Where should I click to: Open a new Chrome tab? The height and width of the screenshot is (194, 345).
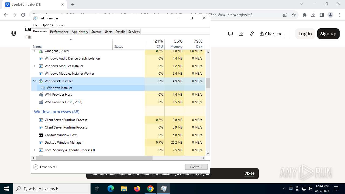click(x=73, y=5)
